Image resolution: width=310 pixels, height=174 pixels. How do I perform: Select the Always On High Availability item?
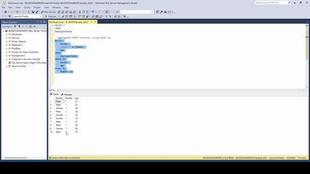[25, 52]
